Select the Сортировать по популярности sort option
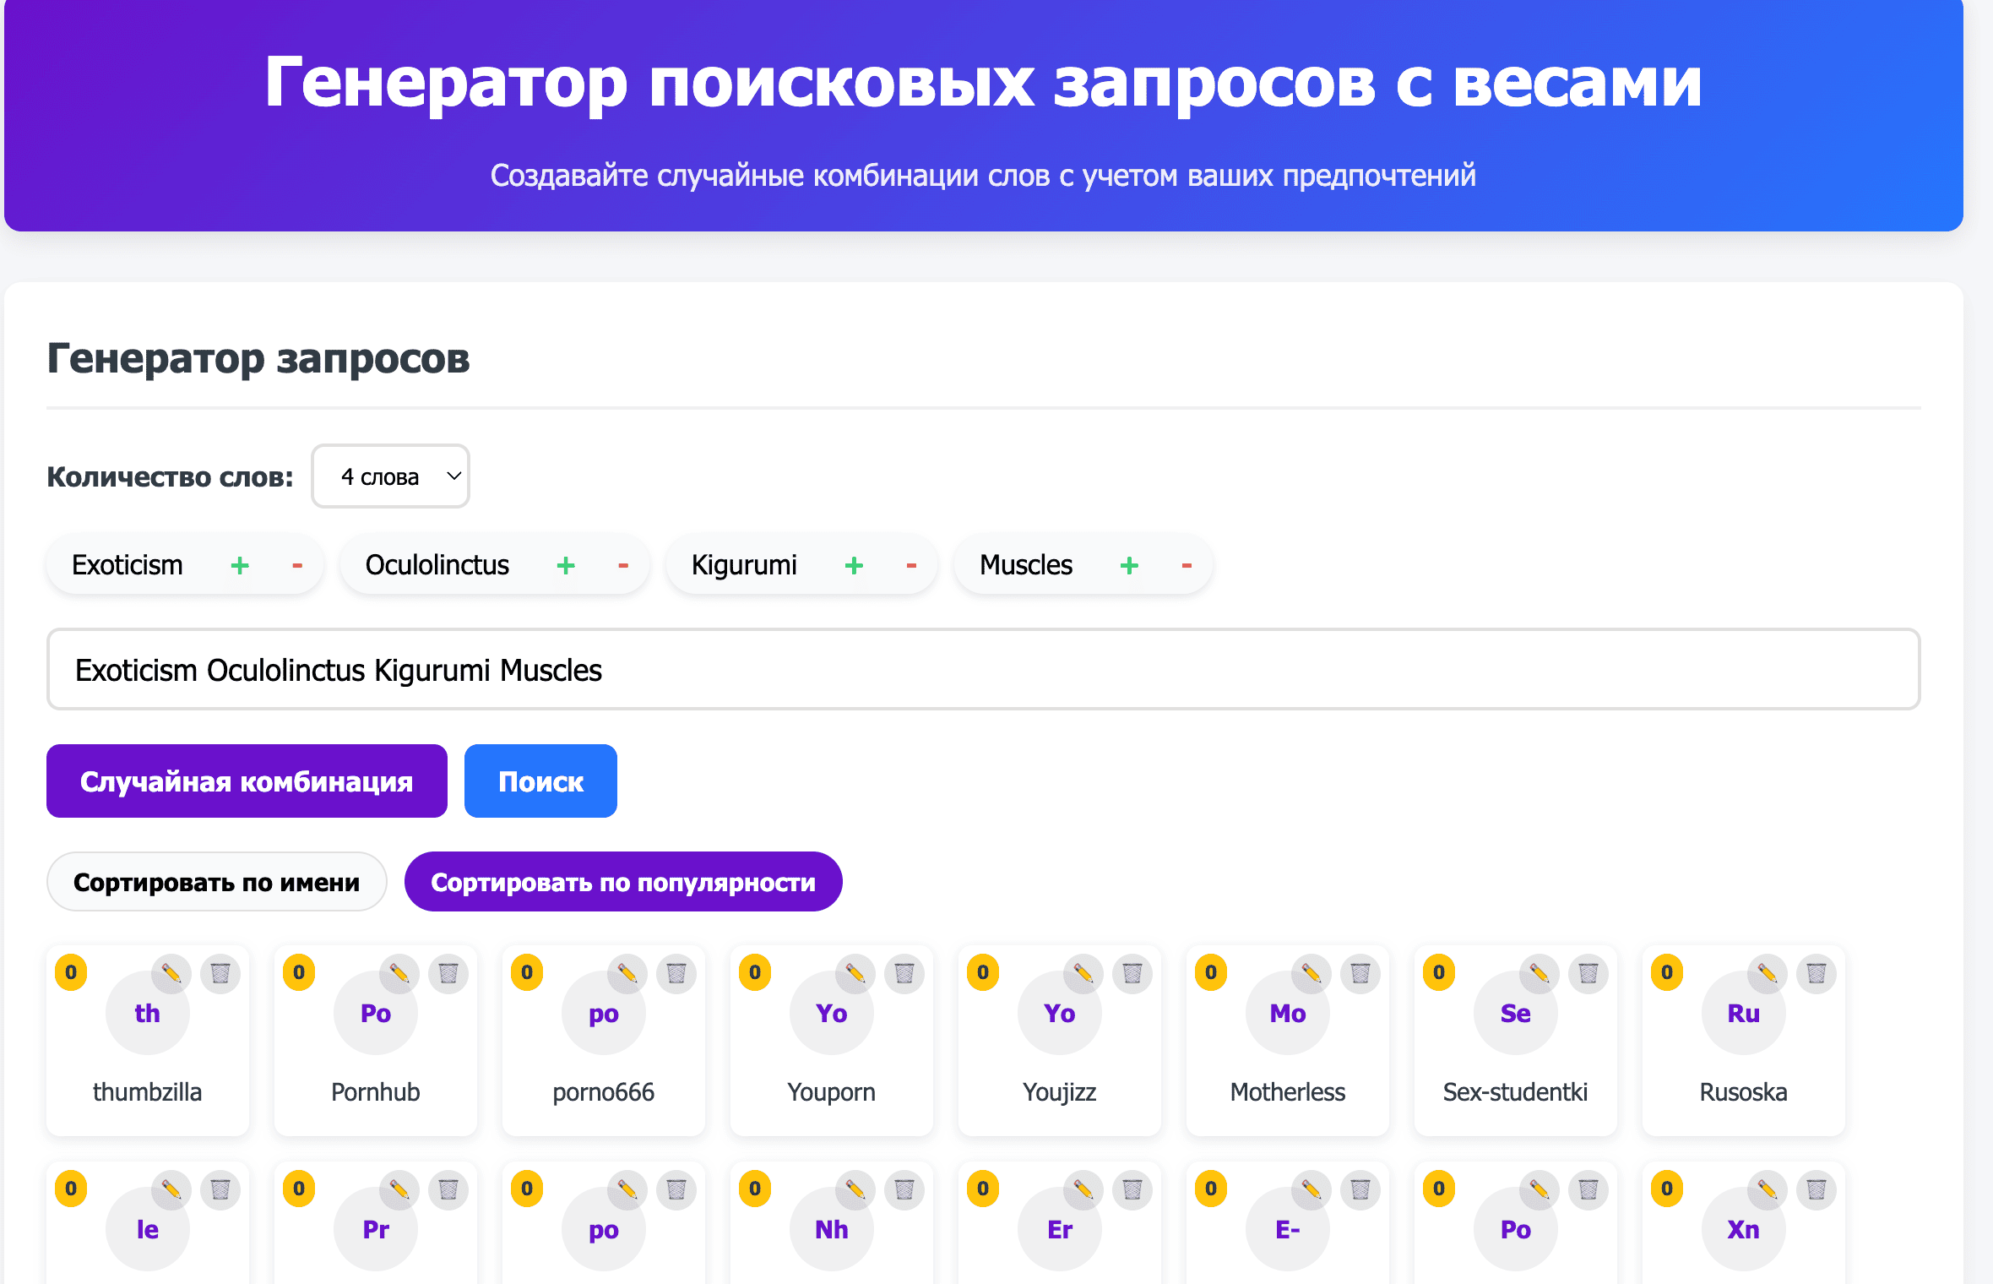 623,882
